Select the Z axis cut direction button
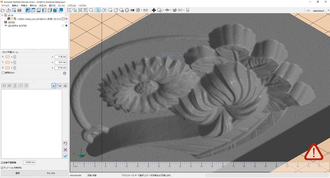Image resolution: width=330 pixels, height=178 pixels. [65, 86]
